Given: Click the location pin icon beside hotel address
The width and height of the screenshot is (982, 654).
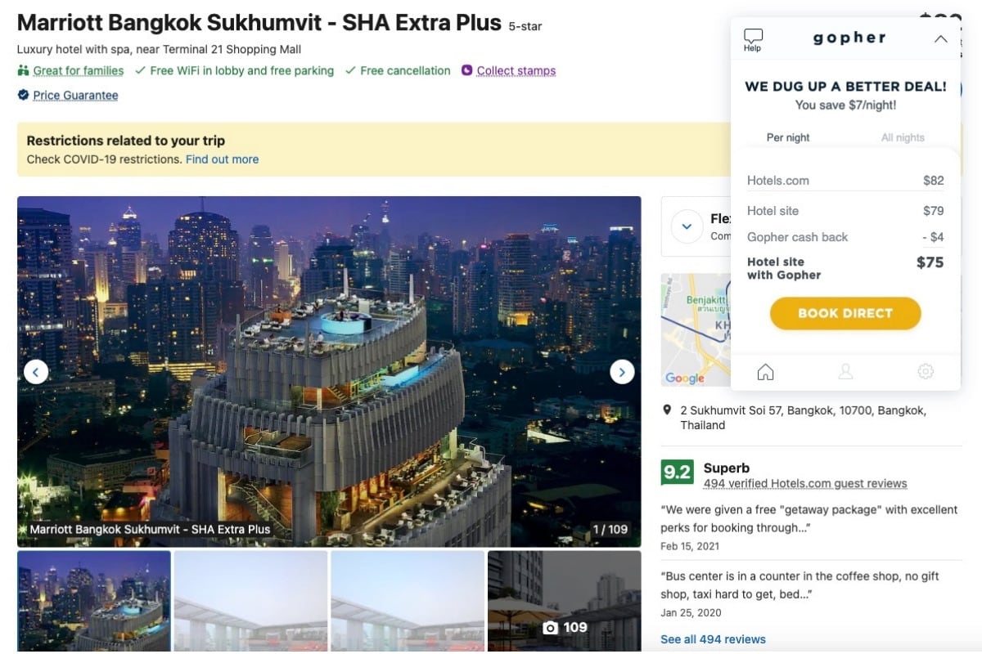Looking at the screenshot, I should point(666,410).
